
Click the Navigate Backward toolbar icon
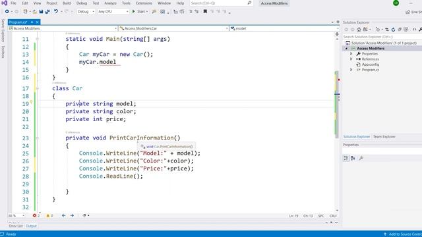coord(7,12)
